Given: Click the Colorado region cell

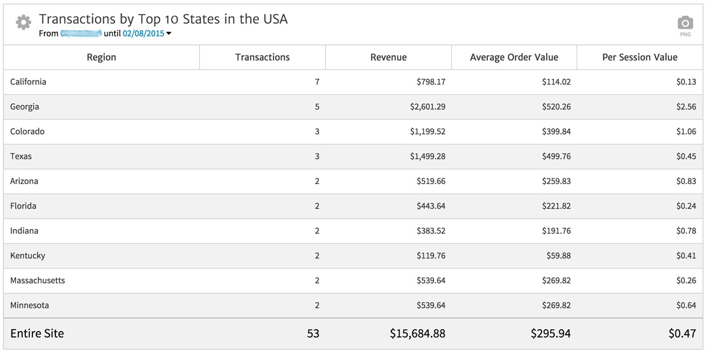Looking at the screenshot, I should click(27, 131).
